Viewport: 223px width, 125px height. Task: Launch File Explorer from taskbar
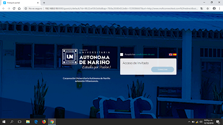(x=28, y=122)
